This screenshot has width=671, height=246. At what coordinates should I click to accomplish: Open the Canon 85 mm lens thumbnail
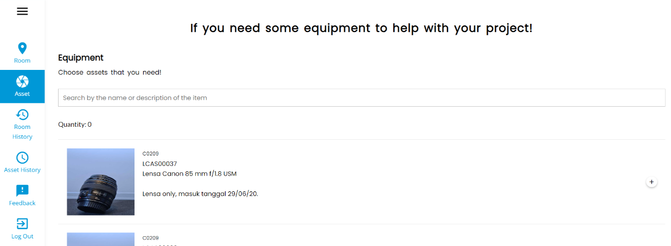(x=100, y=182)
